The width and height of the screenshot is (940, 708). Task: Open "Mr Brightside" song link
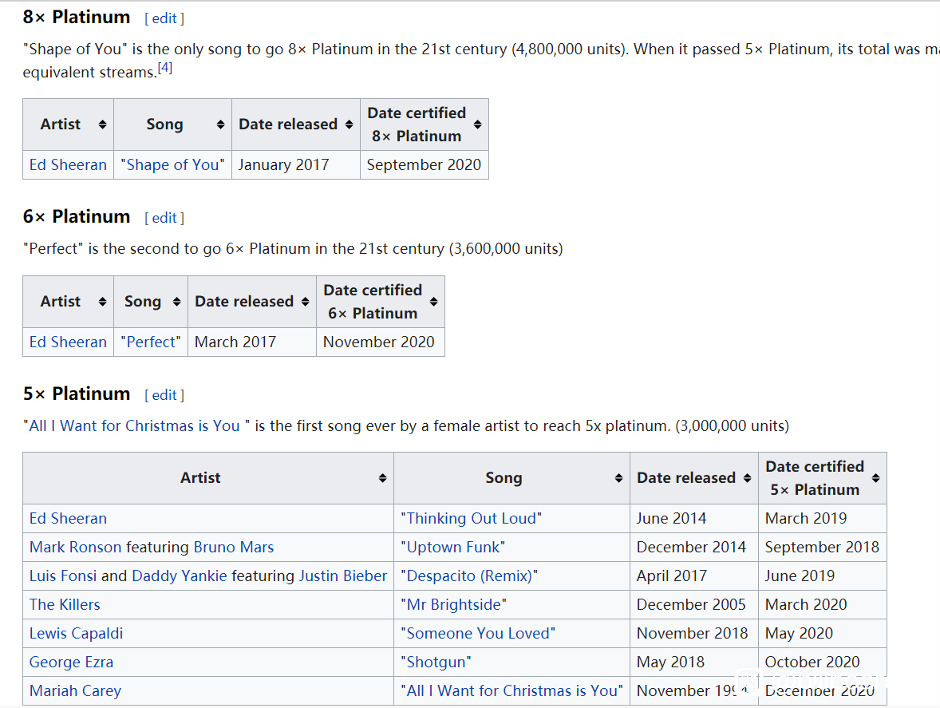tap(454, 605)
